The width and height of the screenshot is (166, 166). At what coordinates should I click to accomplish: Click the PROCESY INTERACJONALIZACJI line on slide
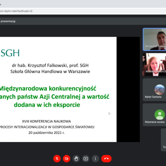click(x=47, y=127)
